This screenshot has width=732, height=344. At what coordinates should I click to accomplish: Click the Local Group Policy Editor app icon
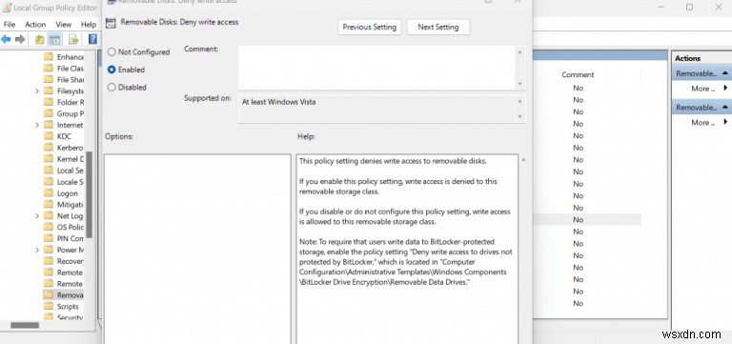pyautogui.click(x=6, y=7)
